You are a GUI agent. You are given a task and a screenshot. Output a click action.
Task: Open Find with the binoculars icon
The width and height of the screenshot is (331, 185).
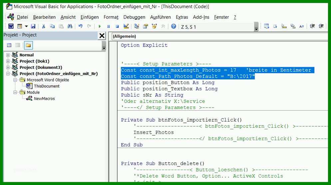coord(70,26)
